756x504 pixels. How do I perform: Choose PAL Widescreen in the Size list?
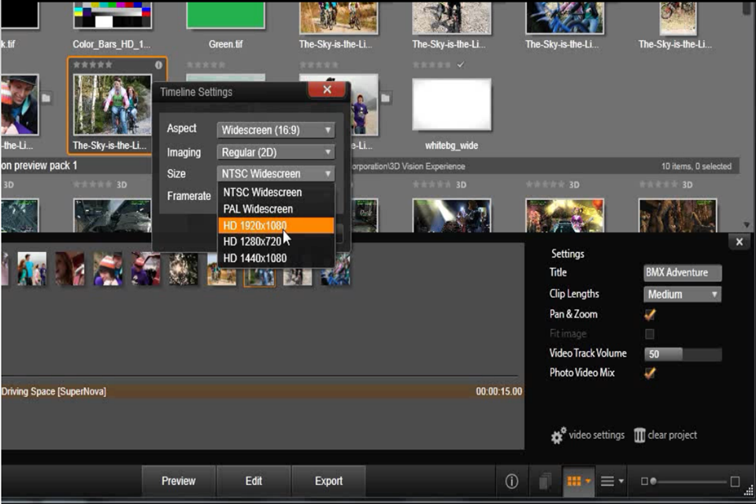click(x=276, y=209)
